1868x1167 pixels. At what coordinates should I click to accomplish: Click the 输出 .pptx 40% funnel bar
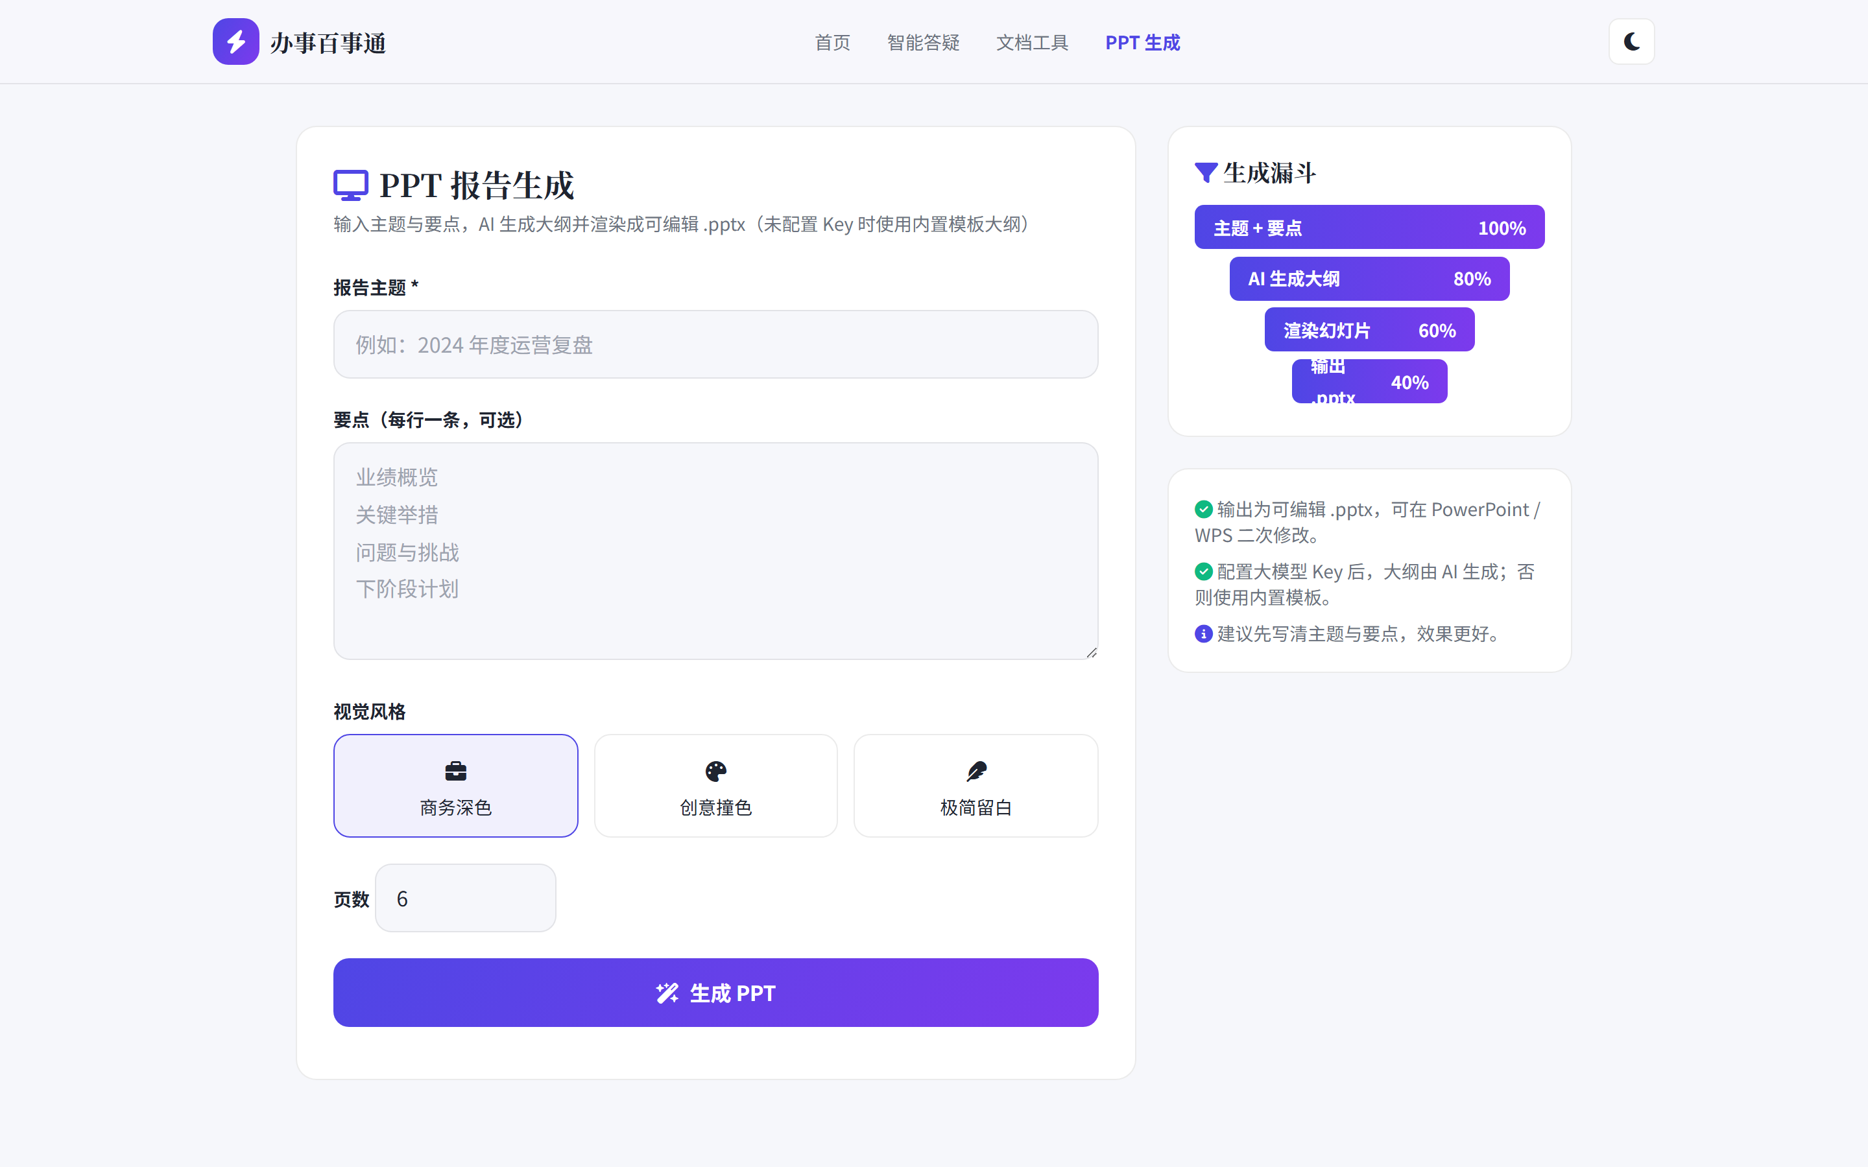[x=1369, y=381]
